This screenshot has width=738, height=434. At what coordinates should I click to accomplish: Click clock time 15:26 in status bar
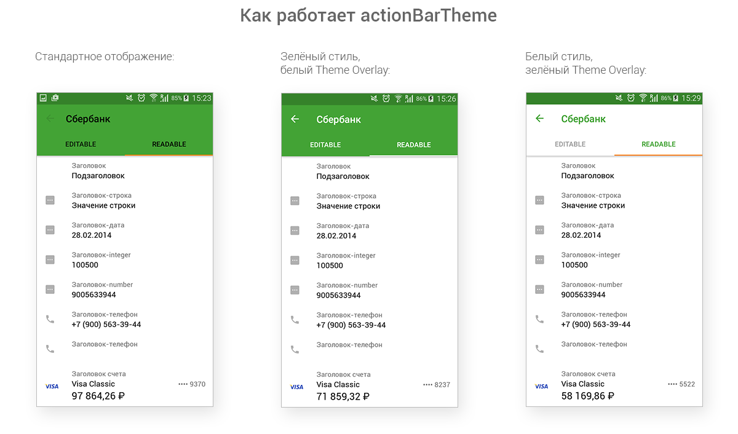click(x=446, y=98)
